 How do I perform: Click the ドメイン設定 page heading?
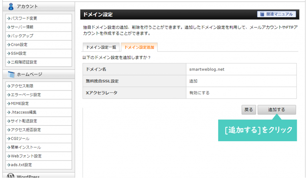98,14
